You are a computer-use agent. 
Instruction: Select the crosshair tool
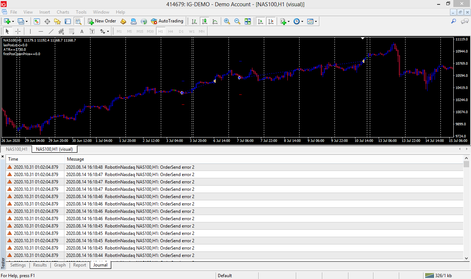coord(18,31)
